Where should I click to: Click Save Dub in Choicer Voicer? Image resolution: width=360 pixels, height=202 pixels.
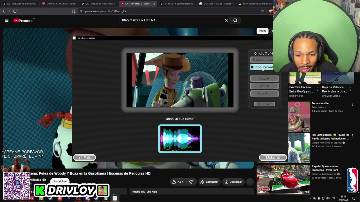pos(264,93)
